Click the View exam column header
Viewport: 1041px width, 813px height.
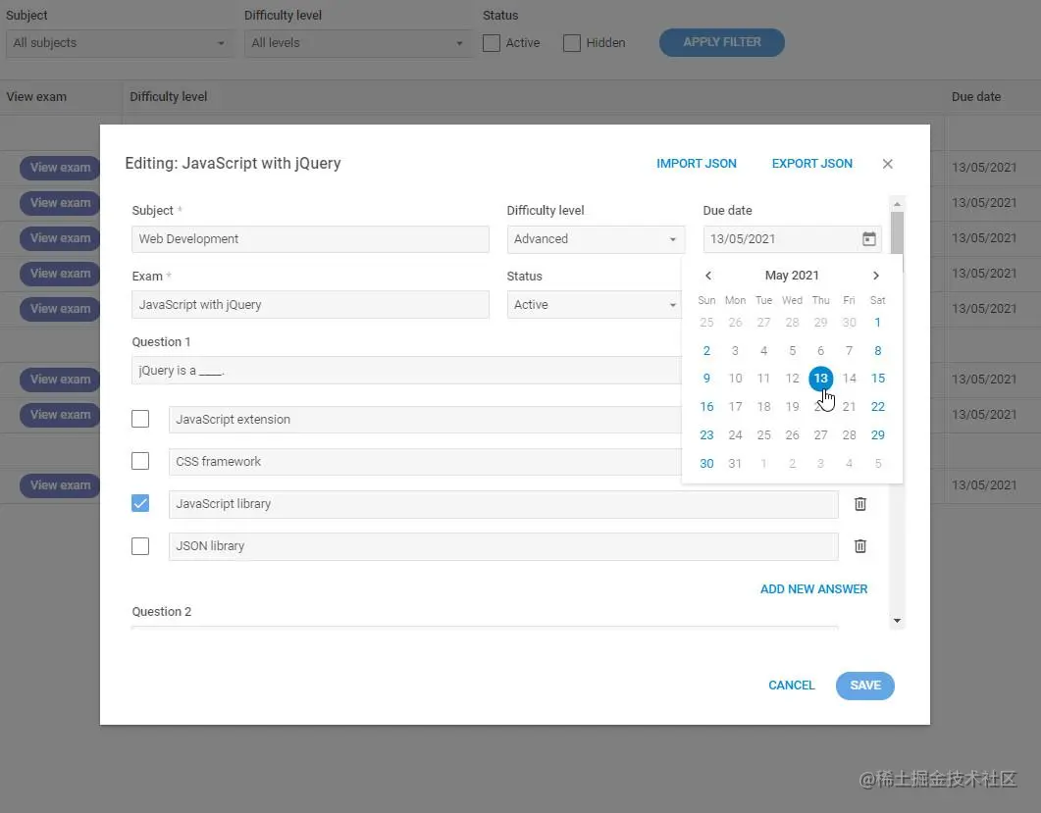coord(36,97)
